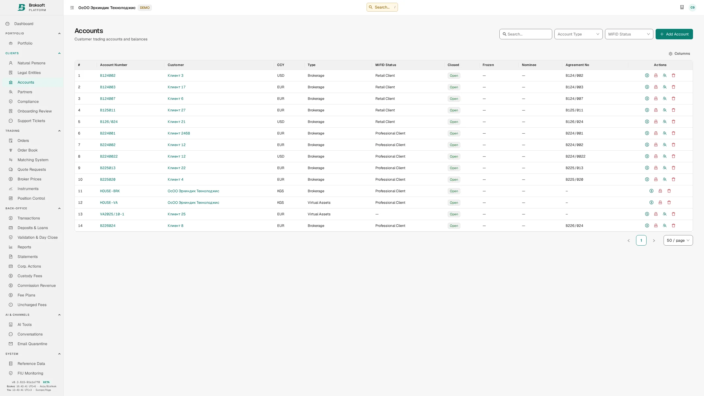Viewport: 704px width, 396px height.
Task: Open the 50 / page size selector
Action: click(x=678, y=240)
